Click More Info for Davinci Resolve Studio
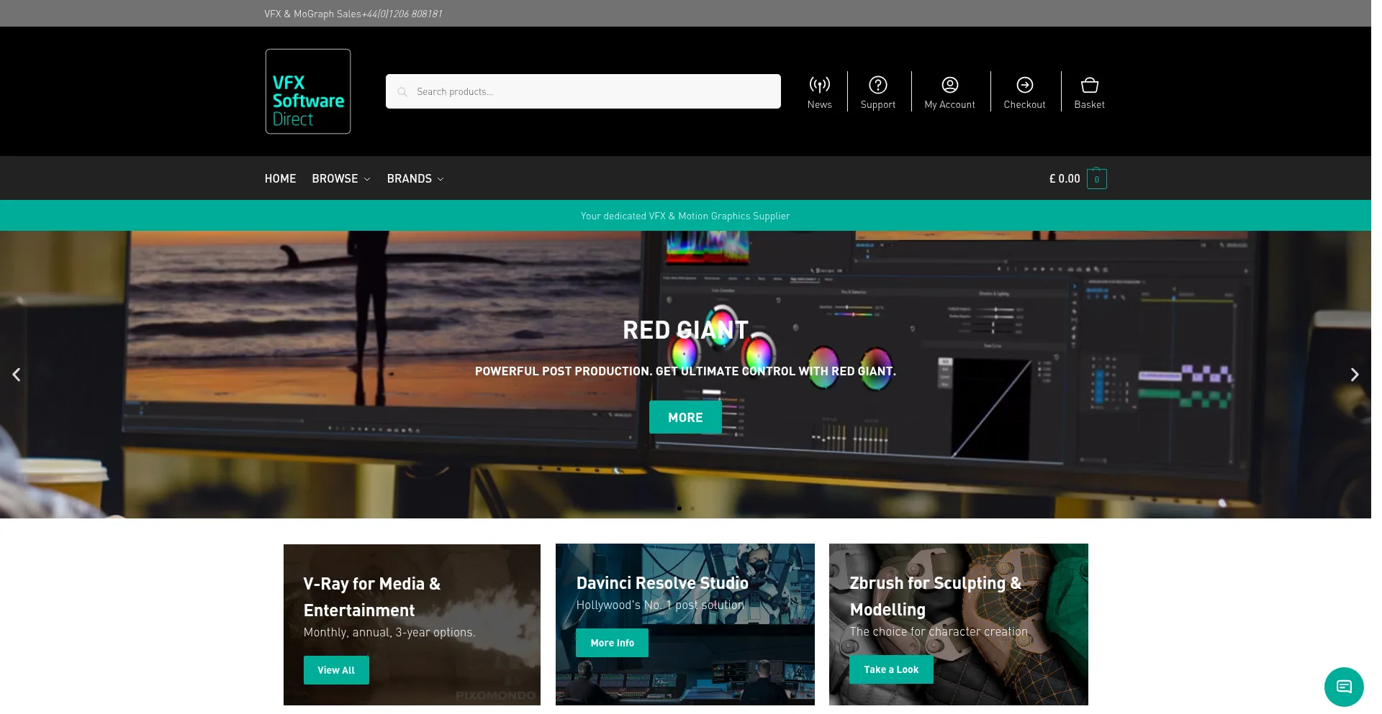Screen dimensions: 1382x714 pos(612,643)
